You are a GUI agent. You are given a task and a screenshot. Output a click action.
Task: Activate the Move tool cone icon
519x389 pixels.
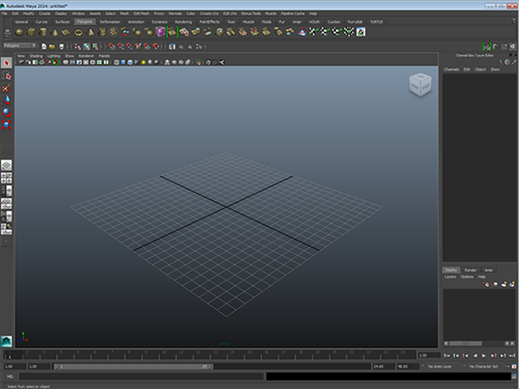[6, 100]
